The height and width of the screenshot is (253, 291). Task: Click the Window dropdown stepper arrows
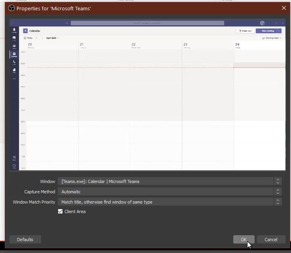(x=278, y=181)
